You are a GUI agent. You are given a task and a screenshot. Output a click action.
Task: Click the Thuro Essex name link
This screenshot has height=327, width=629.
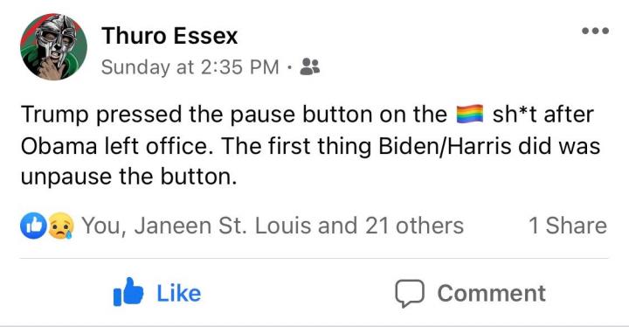click(x=169, y=36)
